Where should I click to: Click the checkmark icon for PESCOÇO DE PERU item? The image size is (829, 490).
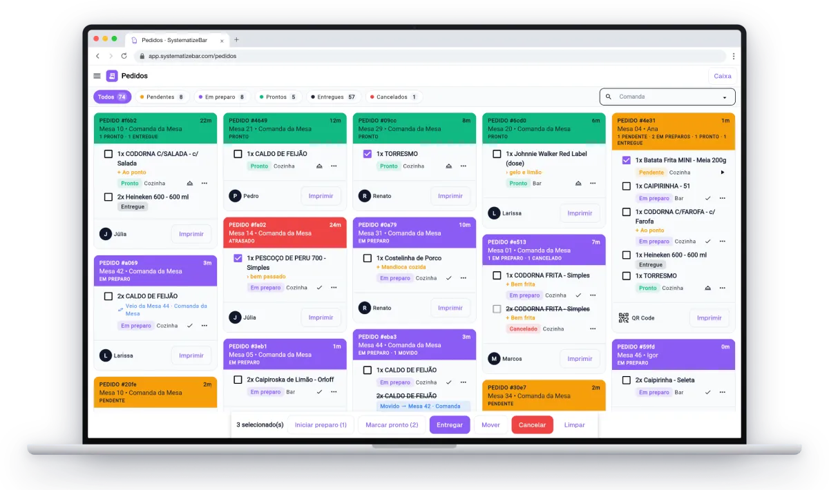tap(319, 288)
